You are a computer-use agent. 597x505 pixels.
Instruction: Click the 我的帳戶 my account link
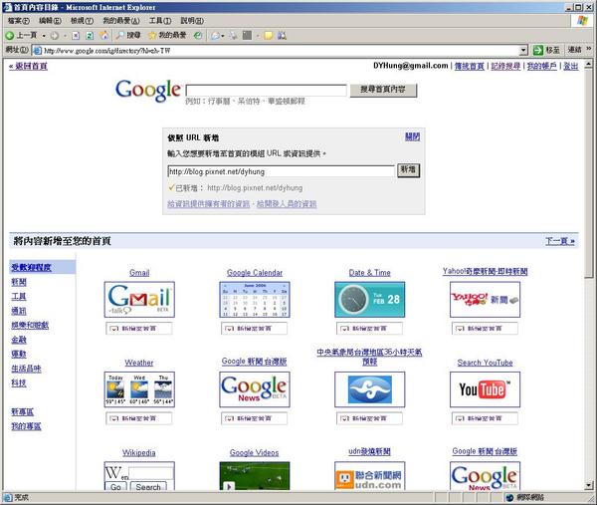point(541,66)
